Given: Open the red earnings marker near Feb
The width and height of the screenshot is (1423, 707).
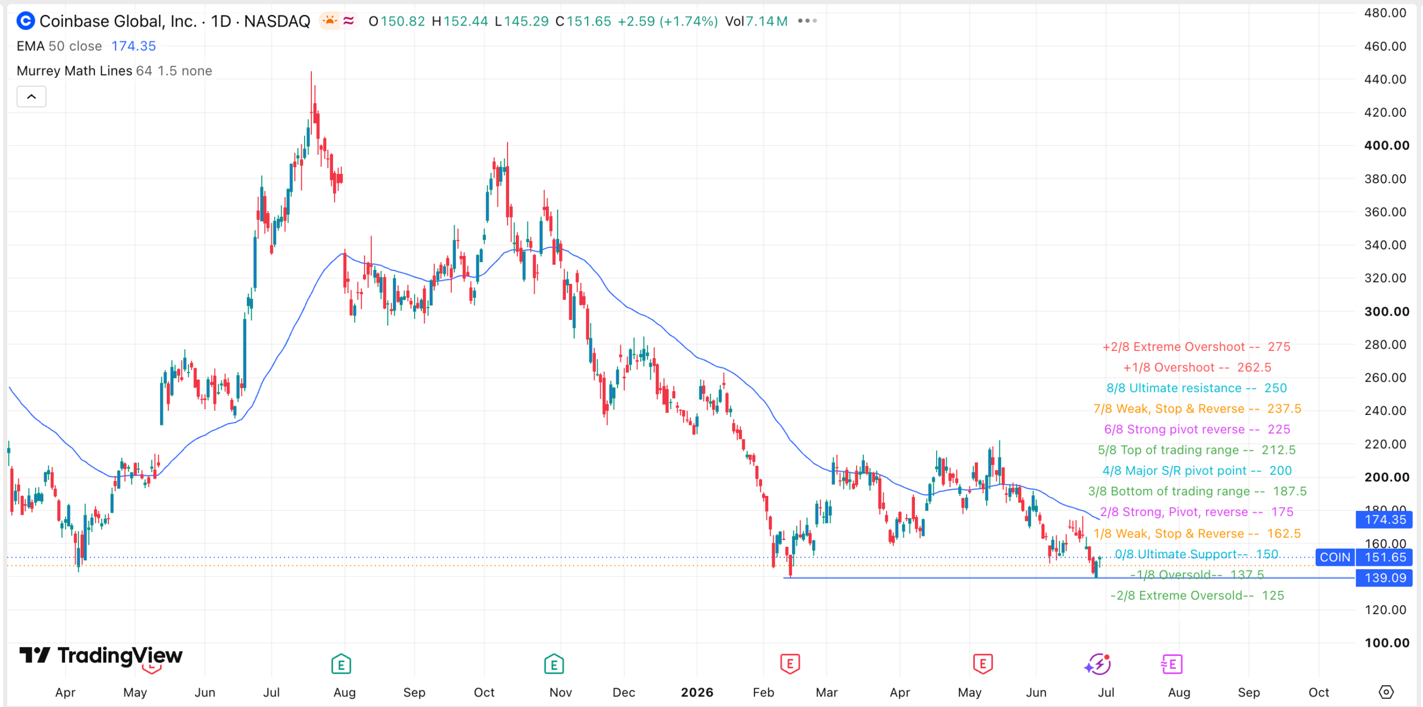Looking at the screenshot, I should click(x=790, y=664).
